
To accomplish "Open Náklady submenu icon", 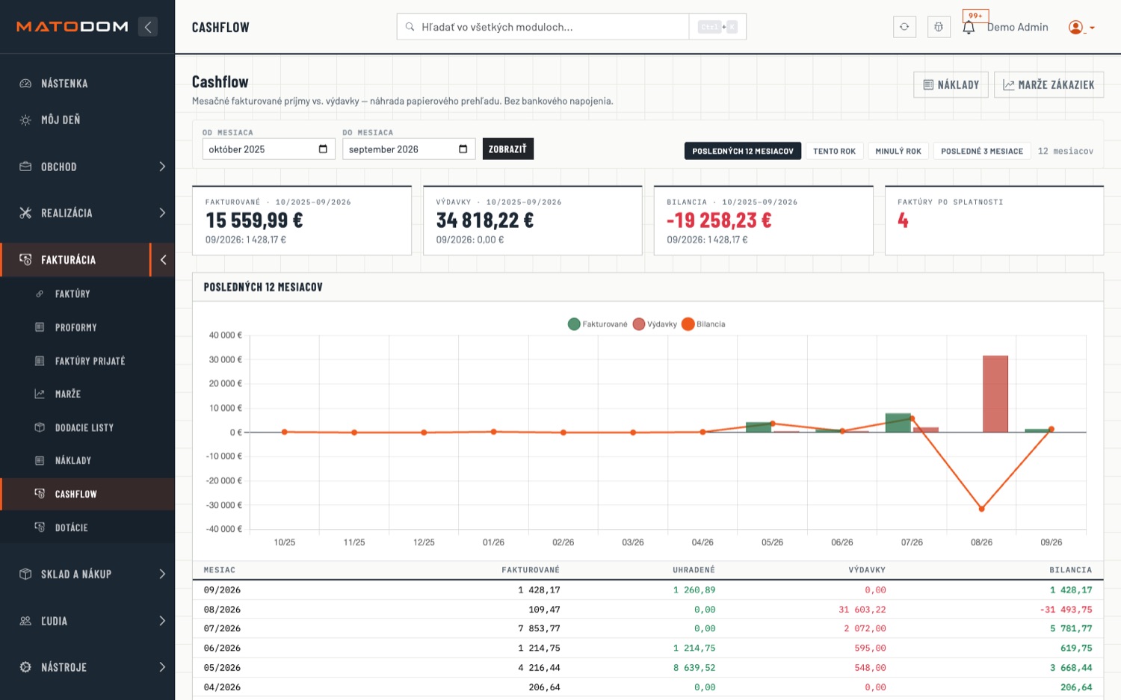I will [x=40, y=460].
